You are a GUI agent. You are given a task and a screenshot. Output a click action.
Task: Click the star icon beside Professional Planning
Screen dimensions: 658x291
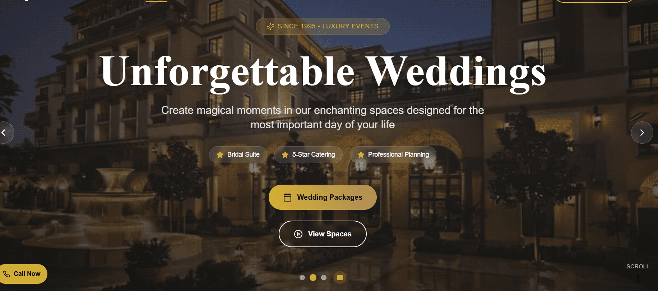[361, 155]
